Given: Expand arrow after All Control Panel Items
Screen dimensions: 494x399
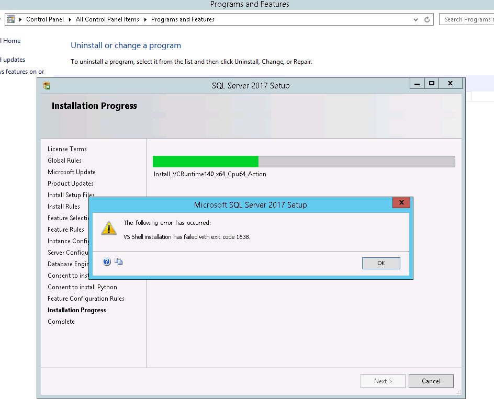Looking at the screenshot, I should click(145, 19).
